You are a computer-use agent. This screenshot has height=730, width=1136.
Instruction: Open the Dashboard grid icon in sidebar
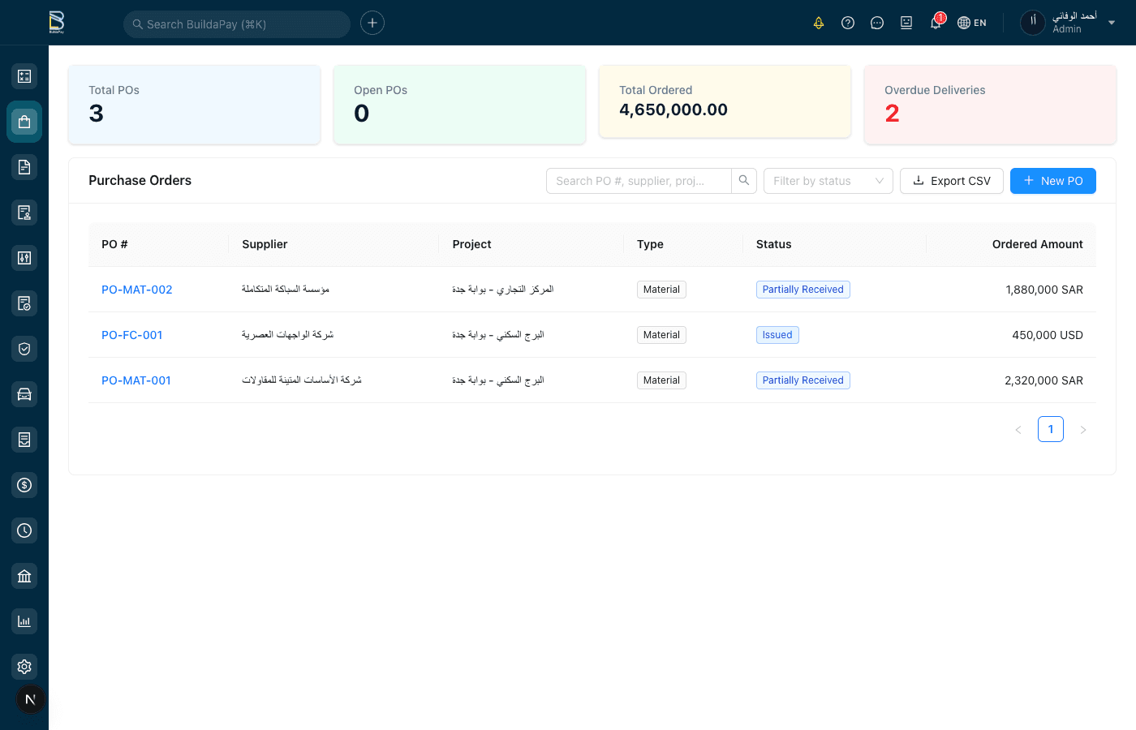[24, 75]
